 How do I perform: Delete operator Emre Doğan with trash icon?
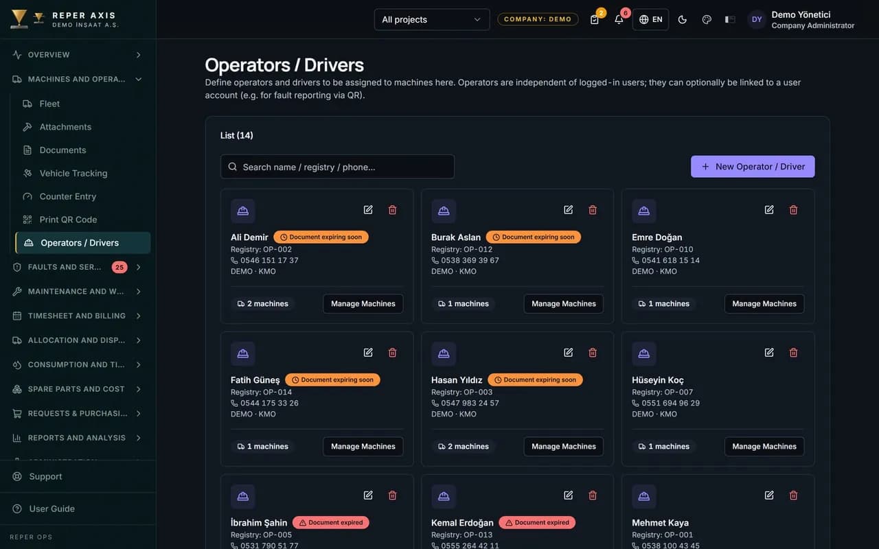pos(794,210)
